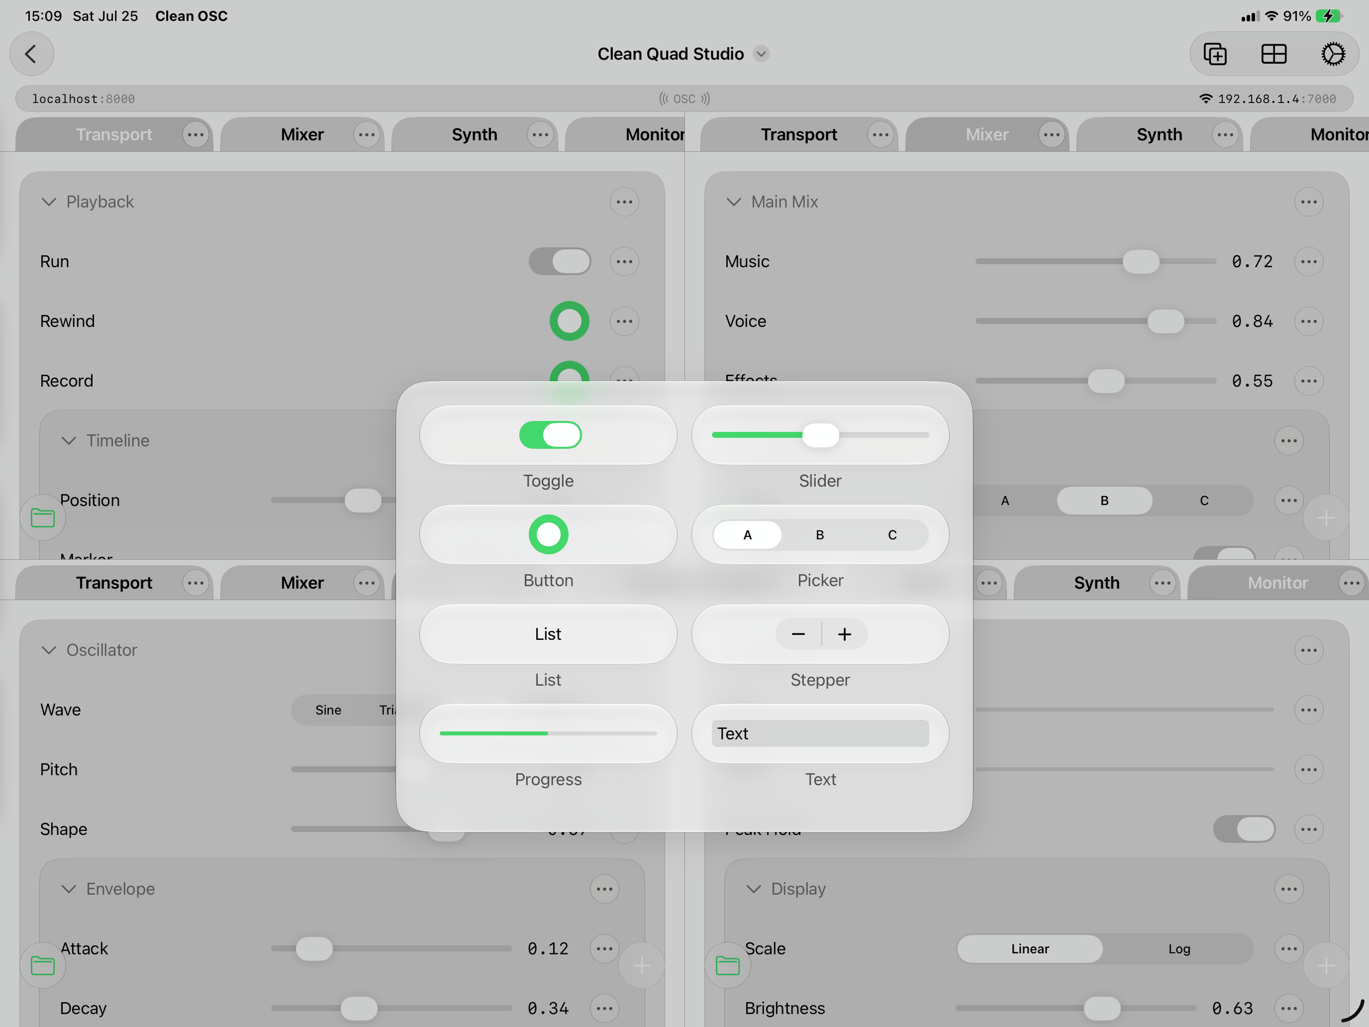
Task: Open the settings gear
Action: coord(1333,54)
